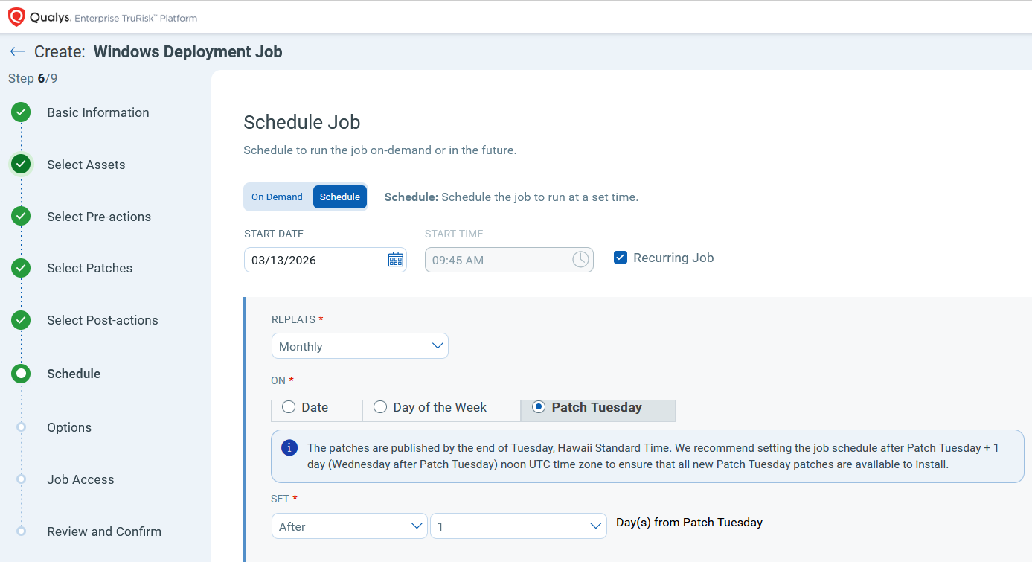
Task: Click the Start Date input field
Action: click(x=313, y=260)
